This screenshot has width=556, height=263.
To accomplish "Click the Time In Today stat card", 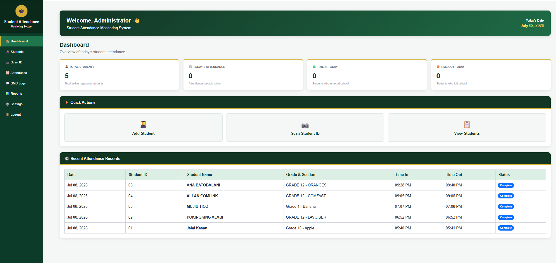I will 367,75.
